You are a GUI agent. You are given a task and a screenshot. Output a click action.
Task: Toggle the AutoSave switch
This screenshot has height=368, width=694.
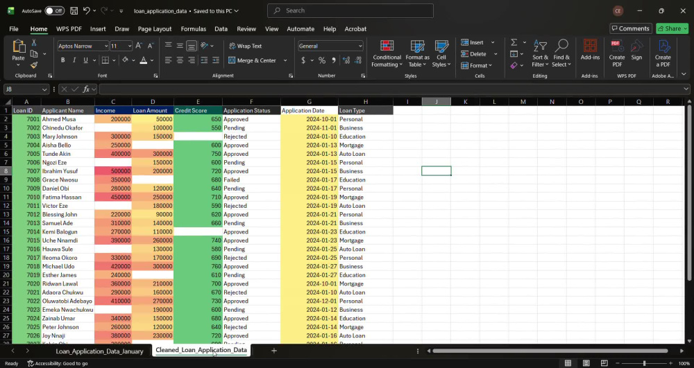54,10
